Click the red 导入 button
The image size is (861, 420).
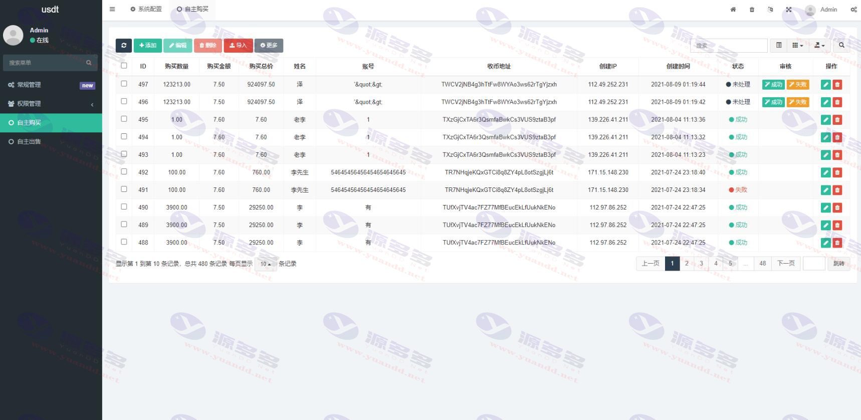pos(238,46)
